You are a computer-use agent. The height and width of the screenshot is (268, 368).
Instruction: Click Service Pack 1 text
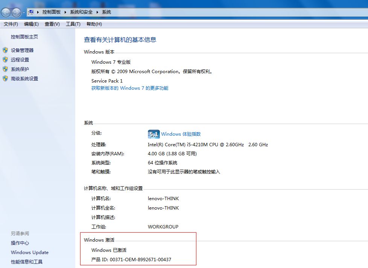[107, 81]
